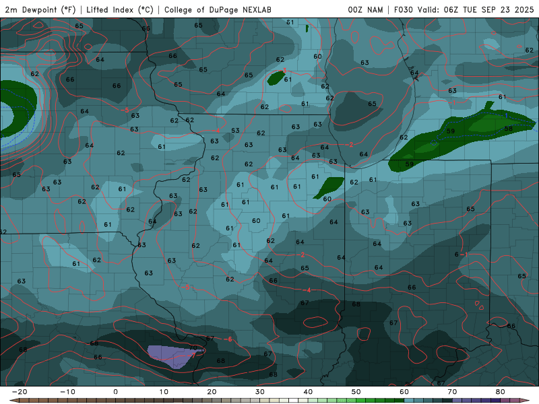Click the blue '1' lifted index contour label
The height and width of the screenshot is (404, 539).
click(x=506, y=116)
